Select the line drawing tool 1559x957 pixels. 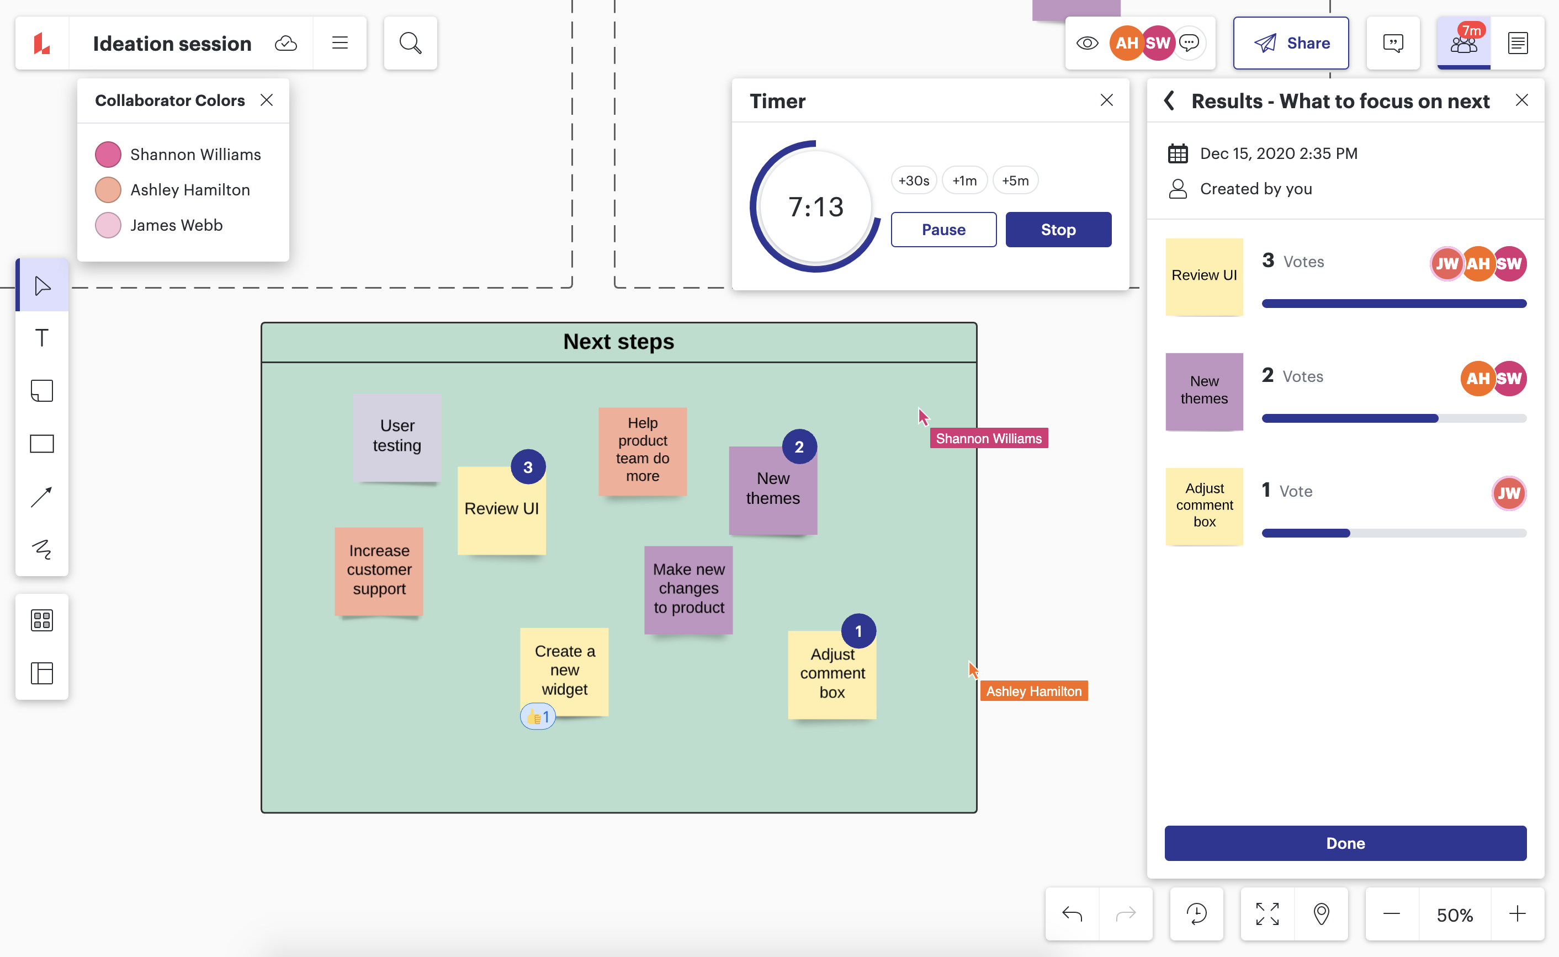[42, 497]
